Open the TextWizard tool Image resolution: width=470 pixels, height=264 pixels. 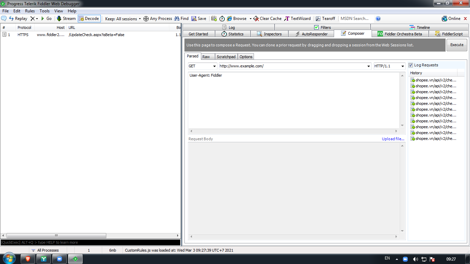(x=298, y=19)
